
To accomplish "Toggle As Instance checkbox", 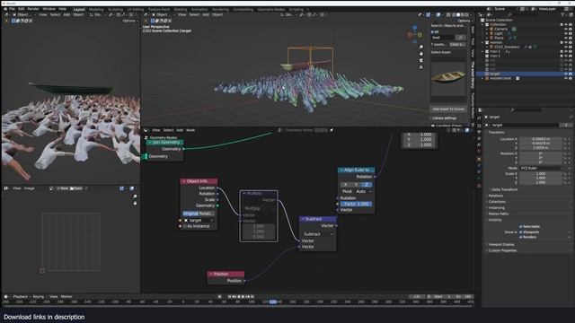I will [x=184, y=226].
